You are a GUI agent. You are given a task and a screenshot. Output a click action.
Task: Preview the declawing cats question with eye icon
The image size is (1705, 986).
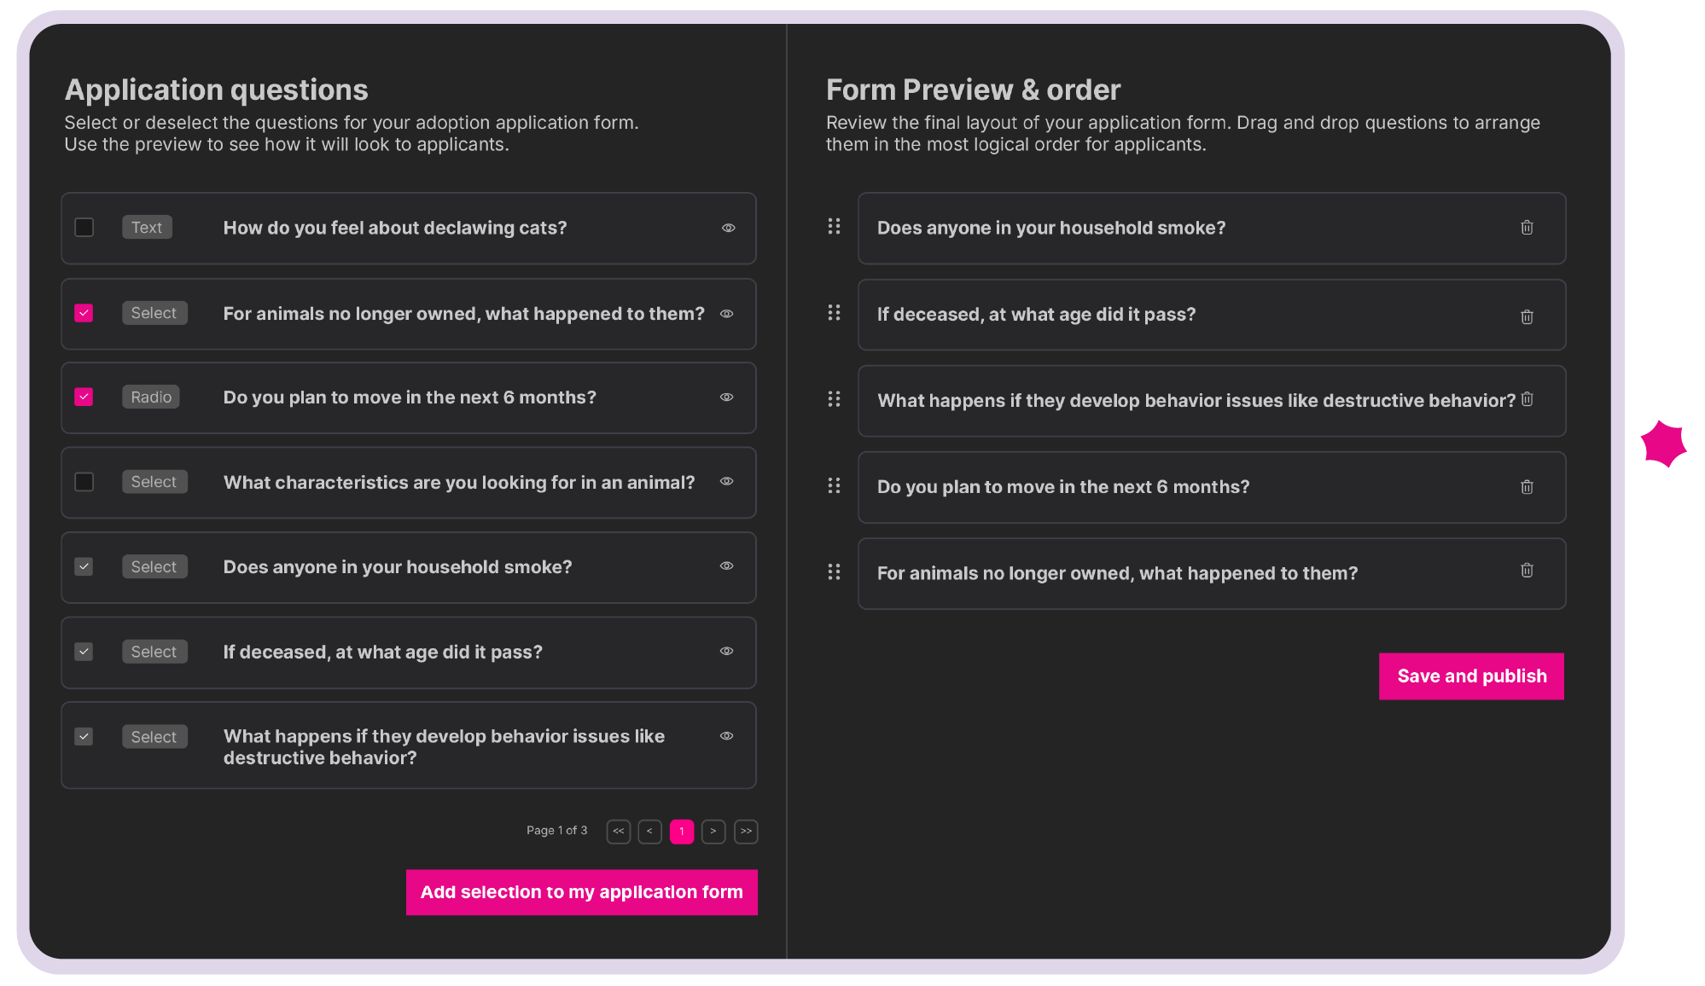coord(728,228)
